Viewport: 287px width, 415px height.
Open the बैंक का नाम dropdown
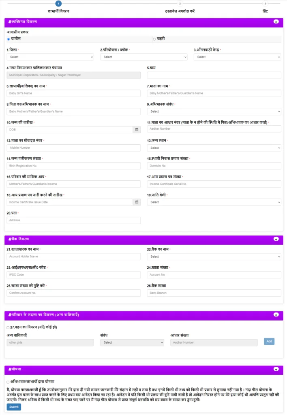click(214, 257)
